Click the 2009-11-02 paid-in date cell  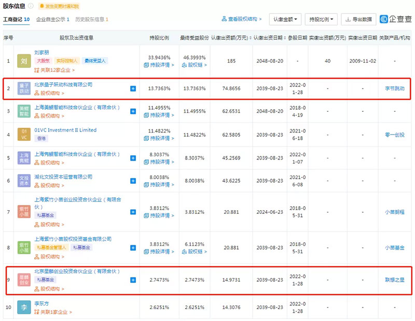point(363,61)
